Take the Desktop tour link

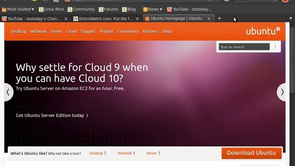point(98,153)
